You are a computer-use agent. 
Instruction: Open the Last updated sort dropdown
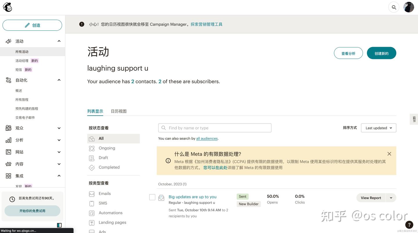pos(379,128)
